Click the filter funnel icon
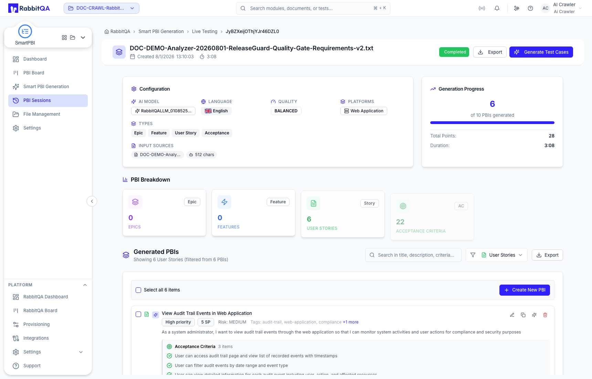Viewport: 592px width, 379px height. pyautogui.click(x=473, y=255)
